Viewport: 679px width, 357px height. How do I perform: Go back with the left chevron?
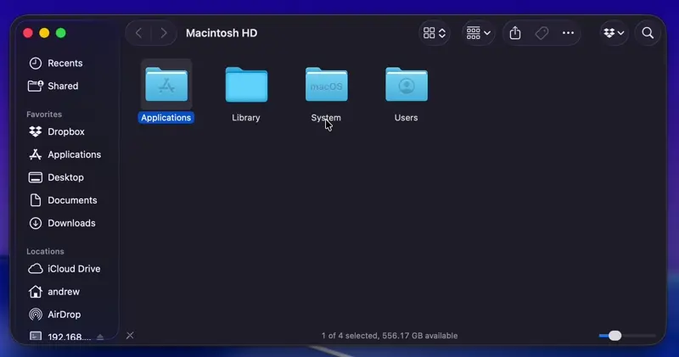pos(138,33)
